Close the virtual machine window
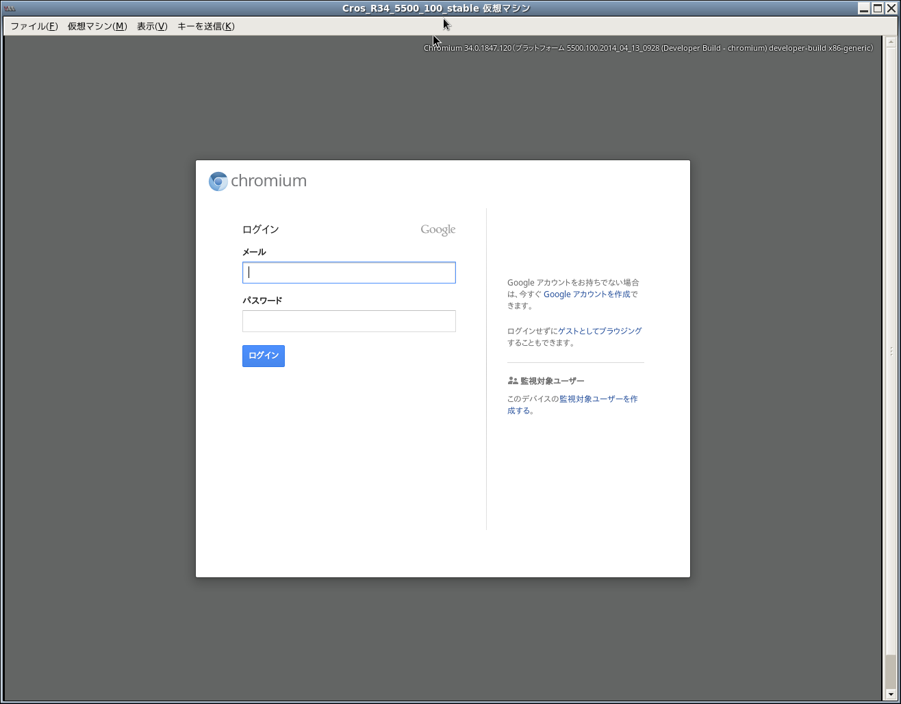The image size is (901, 704). point(891,8)
